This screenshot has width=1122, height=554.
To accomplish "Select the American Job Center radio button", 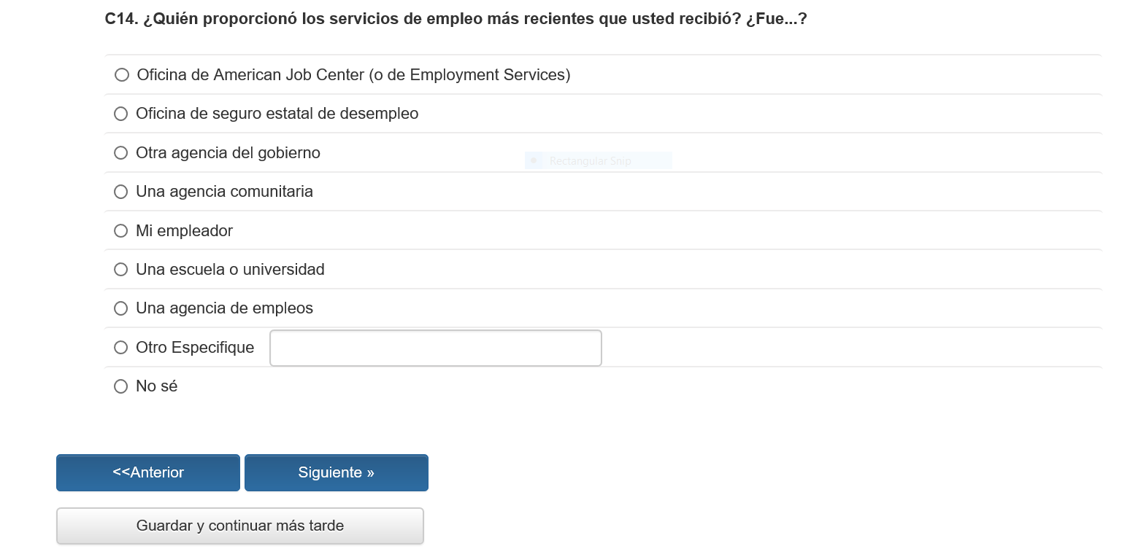I will point(122,75).
